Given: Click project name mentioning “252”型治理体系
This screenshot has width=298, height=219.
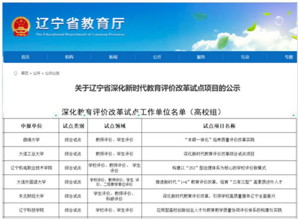Looking at the screenshot, I should (219, 168).
